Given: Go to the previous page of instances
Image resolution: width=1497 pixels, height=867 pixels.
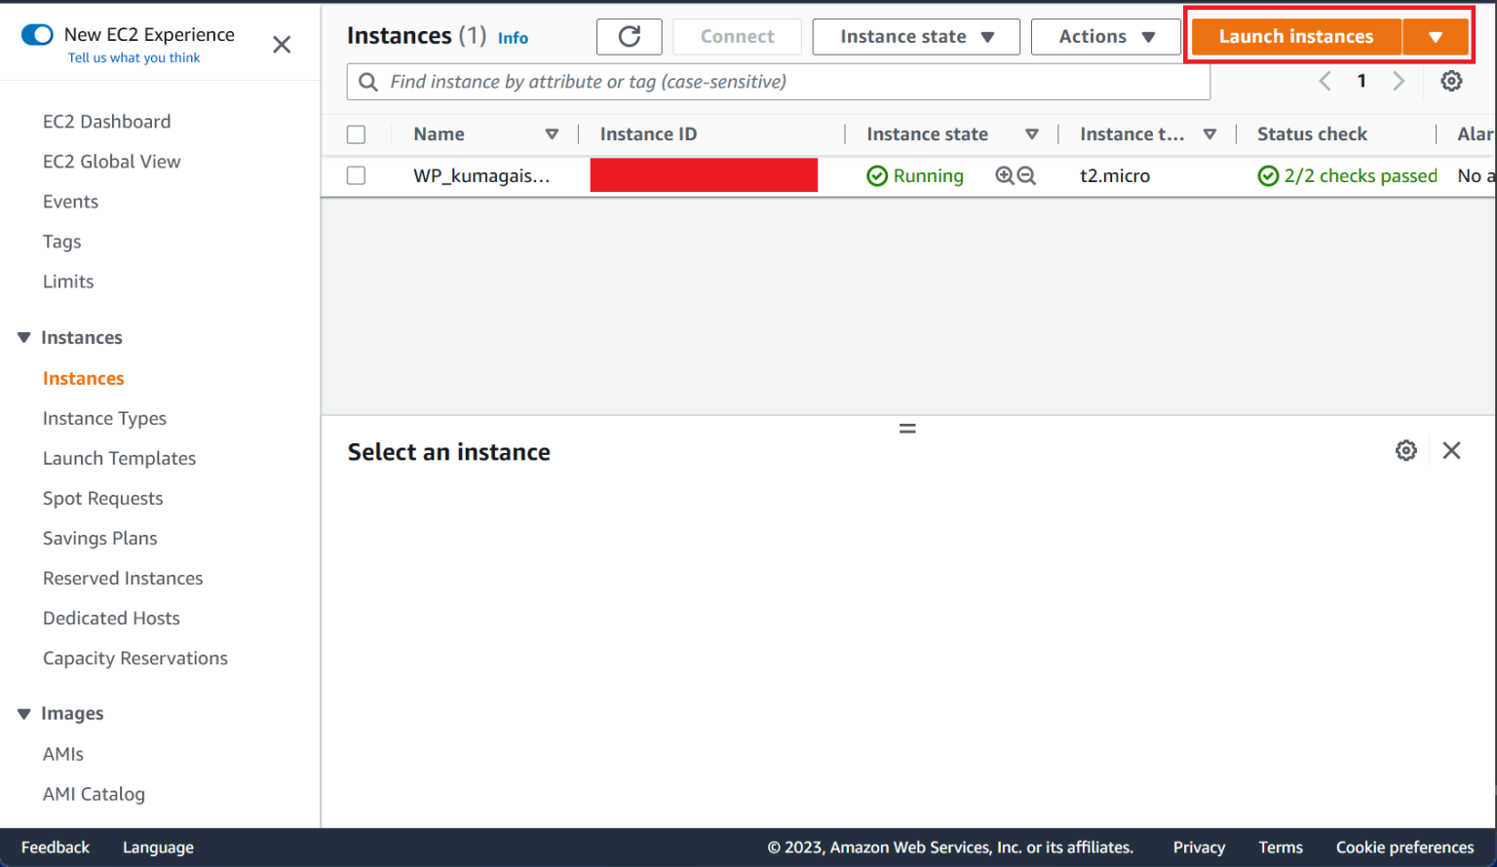Looking at the screenshot, I should [x=1324, y=81].
